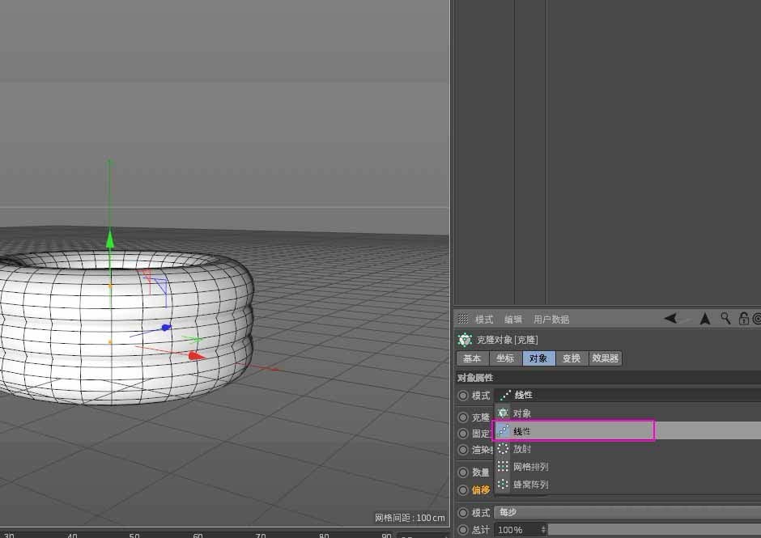
Task: Click the 放射 radial mode icon
Action: pos(503,448)
